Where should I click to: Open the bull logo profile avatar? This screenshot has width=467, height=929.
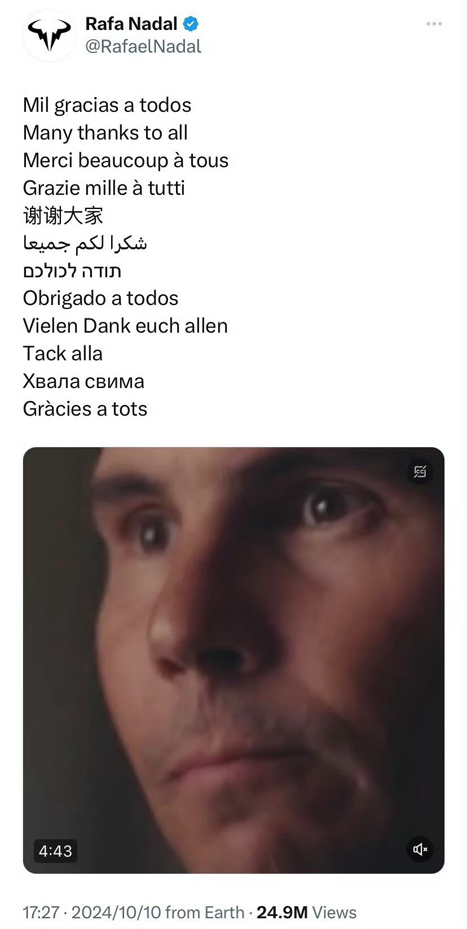50,35
